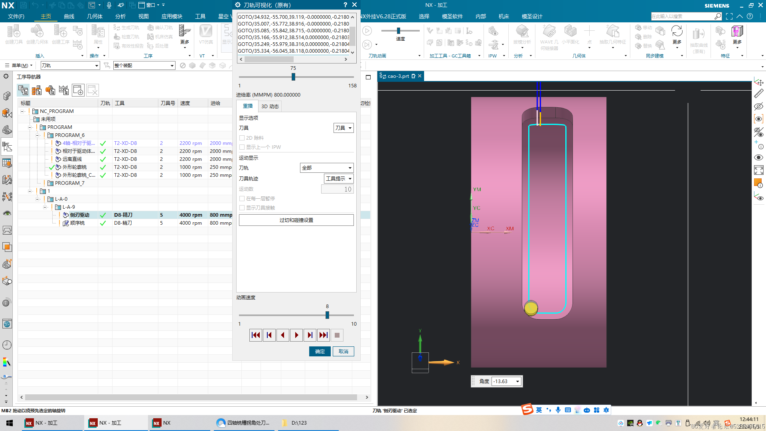Click the 创建工序 (Create Operation) icon

[61, 34]
